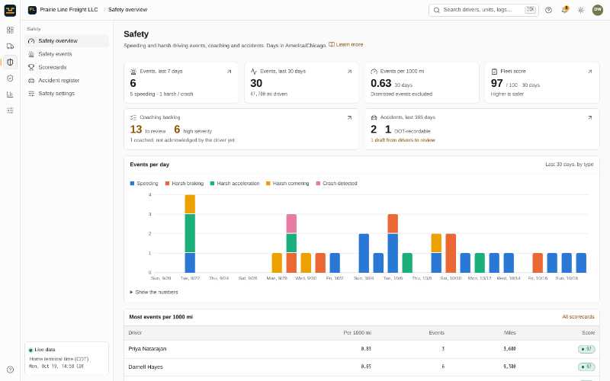Focus the Search drivers, units, logs field
610x381 pixels.
[483, 10]
